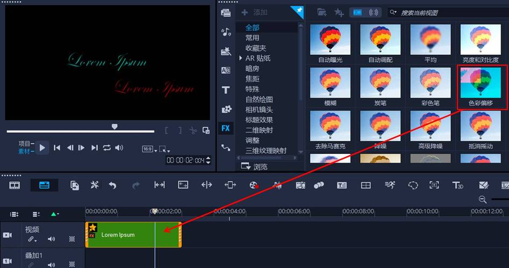The height and width of the screenshot is (268, 509).
Task: Select the 暗房 category
Action: tap(252, 69)
